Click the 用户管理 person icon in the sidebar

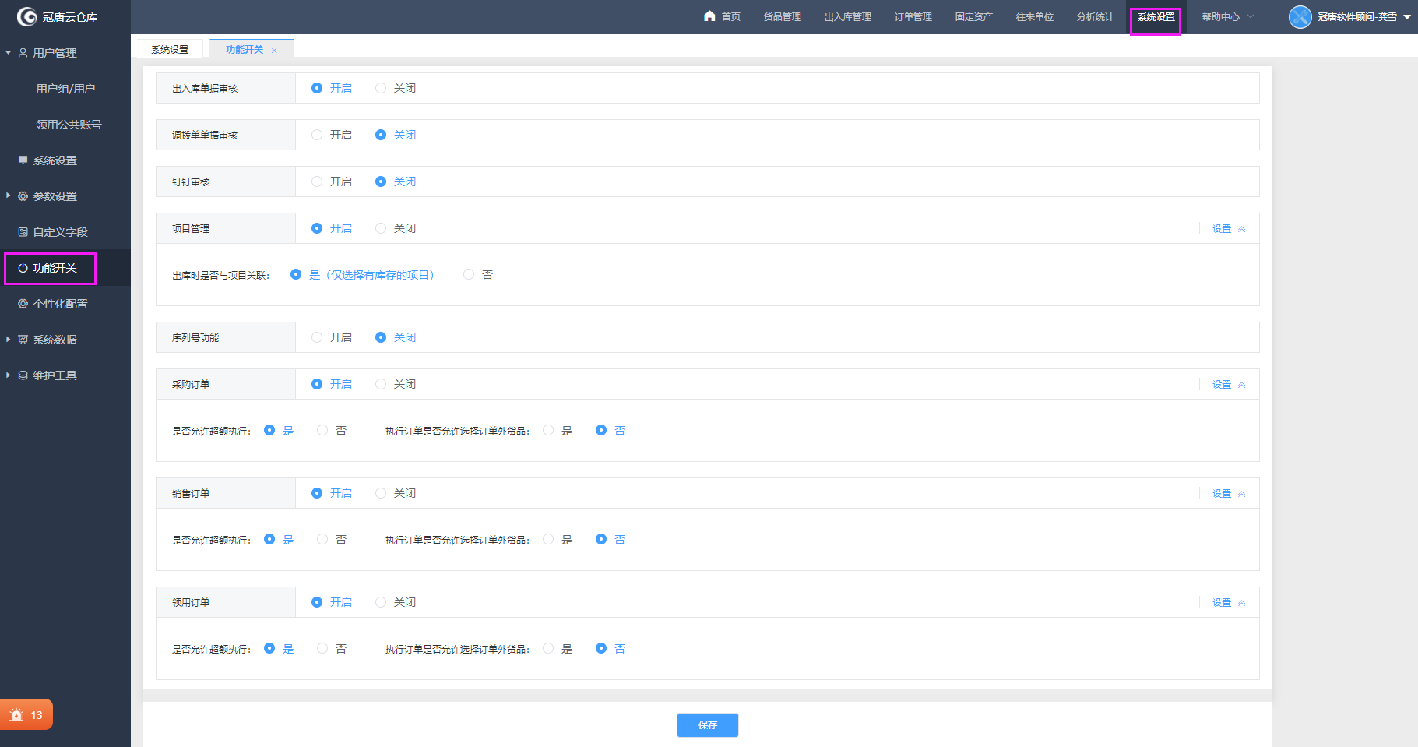coord(23,53)
